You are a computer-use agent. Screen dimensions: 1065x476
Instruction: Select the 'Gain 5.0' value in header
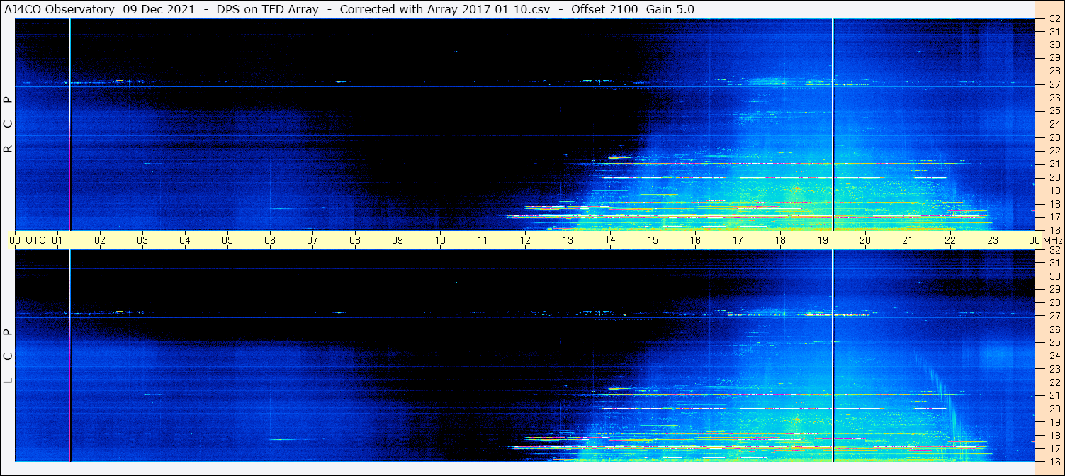(670, 10)
